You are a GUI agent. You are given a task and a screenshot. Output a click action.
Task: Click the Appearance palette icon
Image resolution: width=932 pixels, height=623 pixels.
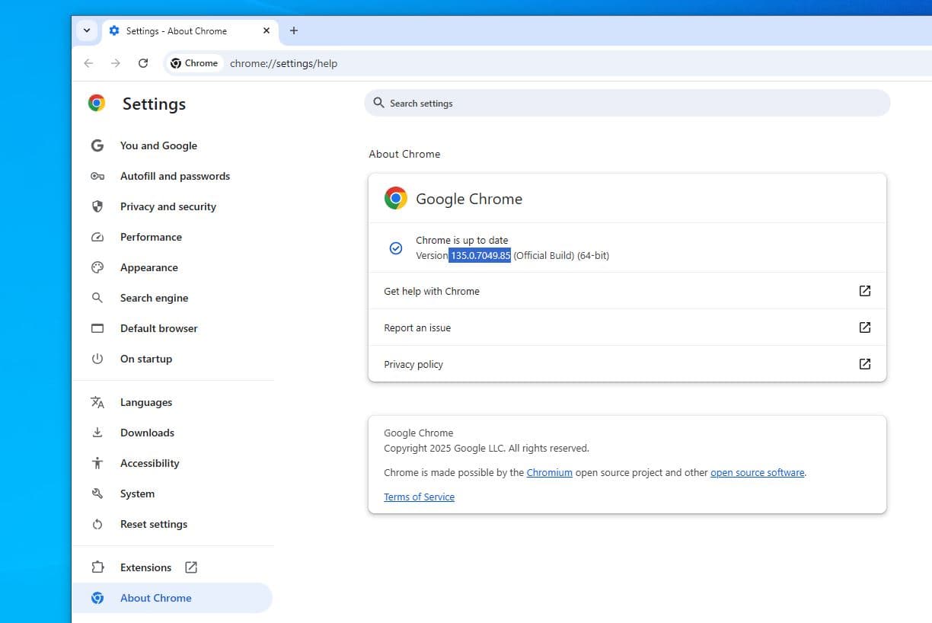tap(97, 267)
